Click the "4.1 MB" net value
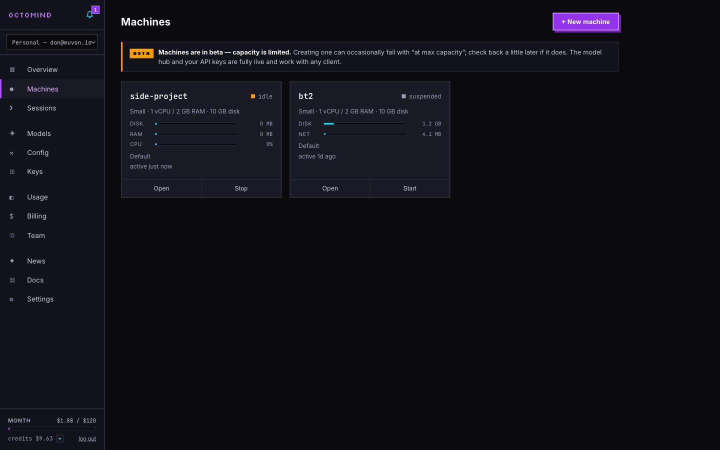Screen dimensions: 720x450 click(x=431, y=134)
